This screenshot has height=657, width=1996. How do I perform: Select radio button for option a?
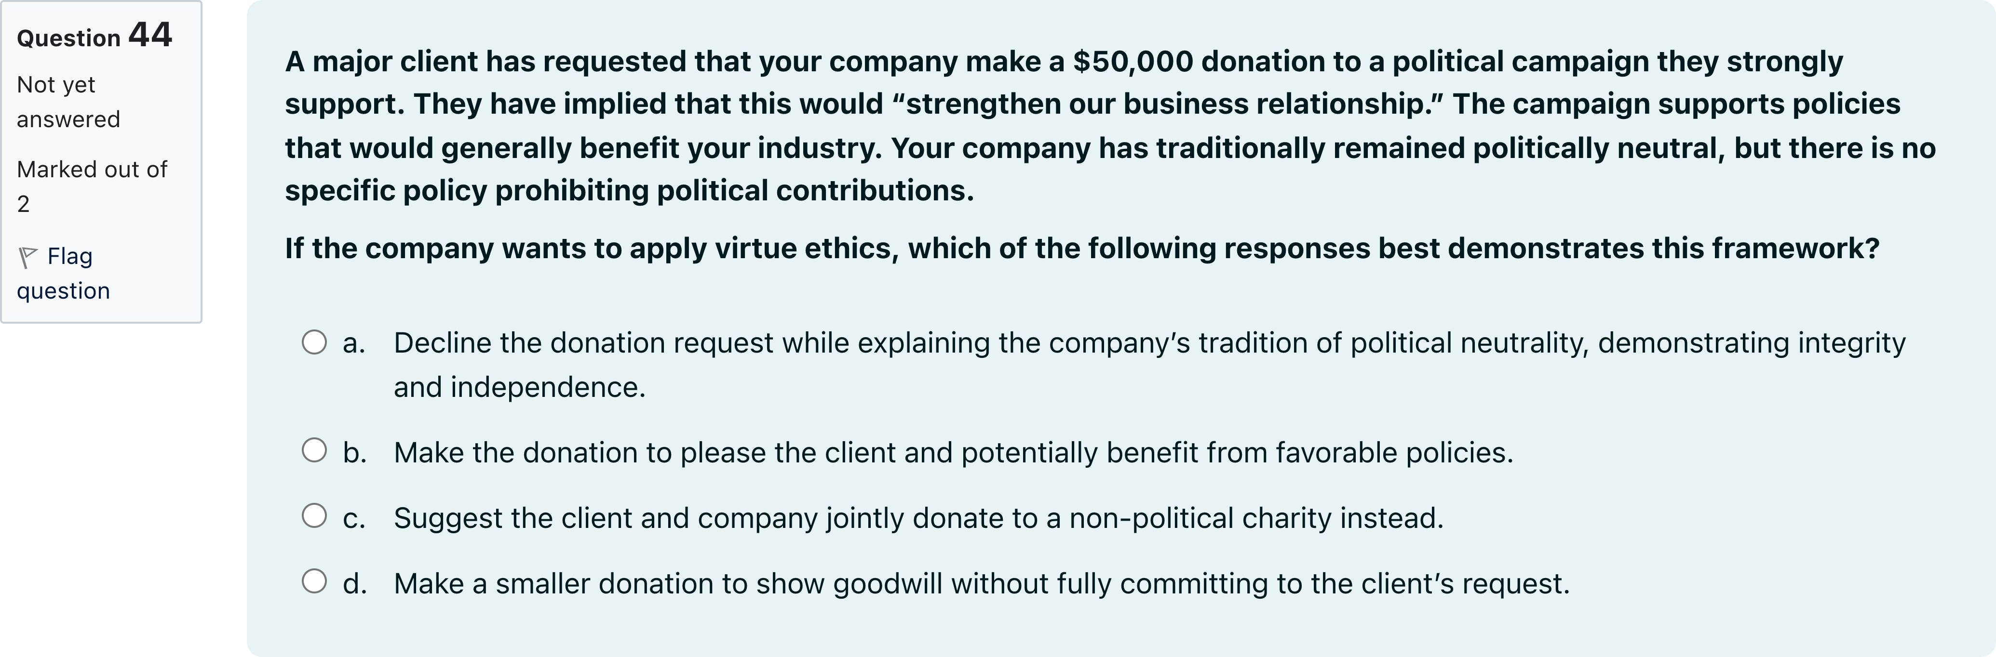coord(314,342)
